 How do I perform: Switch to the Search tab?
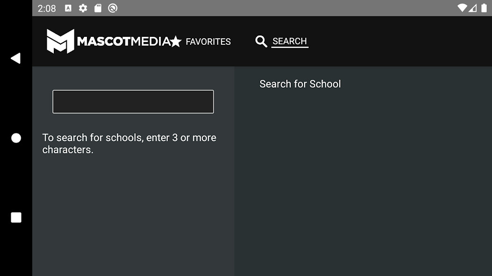pyautogui.click(x=289, y=41)
